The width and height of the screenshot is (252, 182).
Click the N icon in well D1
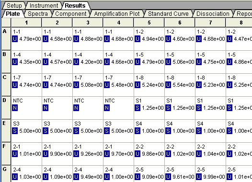tap(15, 108)
